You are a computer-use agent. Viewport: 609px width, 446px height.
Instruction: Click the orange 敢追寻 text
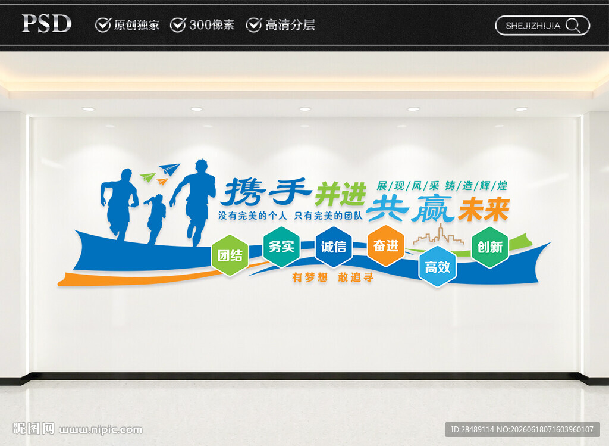click(356, 277)
